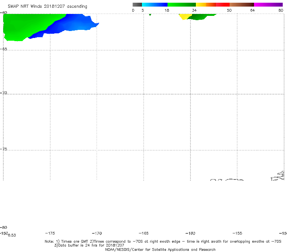The height and width of the screenshot is (252, 287).
Task: Select the yellow-orange segment of the color bar
Action: (x=206, y=5)
